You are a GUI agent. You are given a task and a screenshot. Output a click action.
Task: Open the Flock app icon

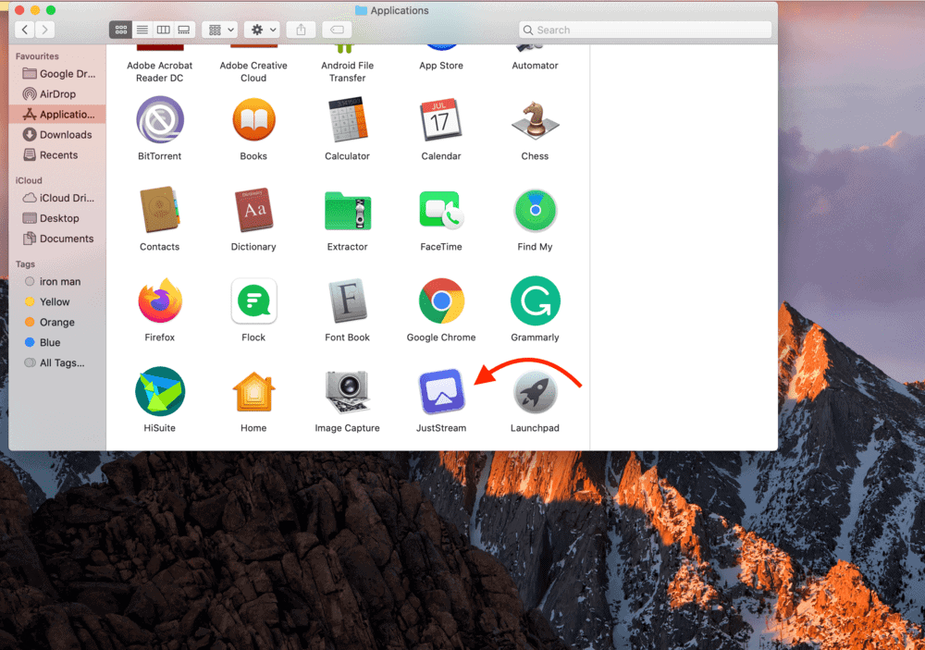pos(253,300)
